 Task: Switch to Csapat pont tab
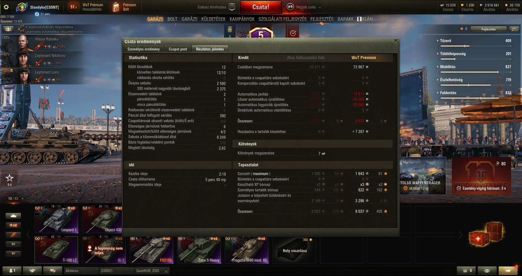(178, 49)
